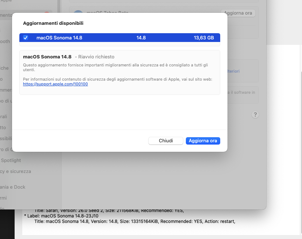Click the blue Aggiorna ora button
Image resolution: width=302 pixels, height=239 pixels.
tap(203, 141)
